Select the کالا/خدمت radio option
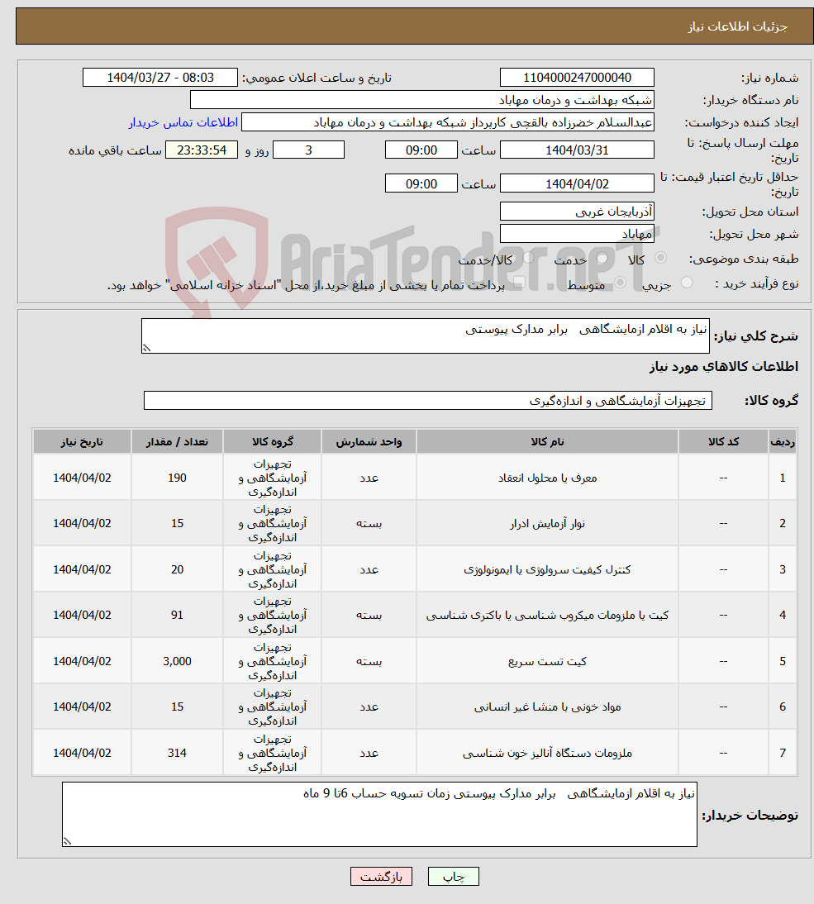 [x=526, y=258]
